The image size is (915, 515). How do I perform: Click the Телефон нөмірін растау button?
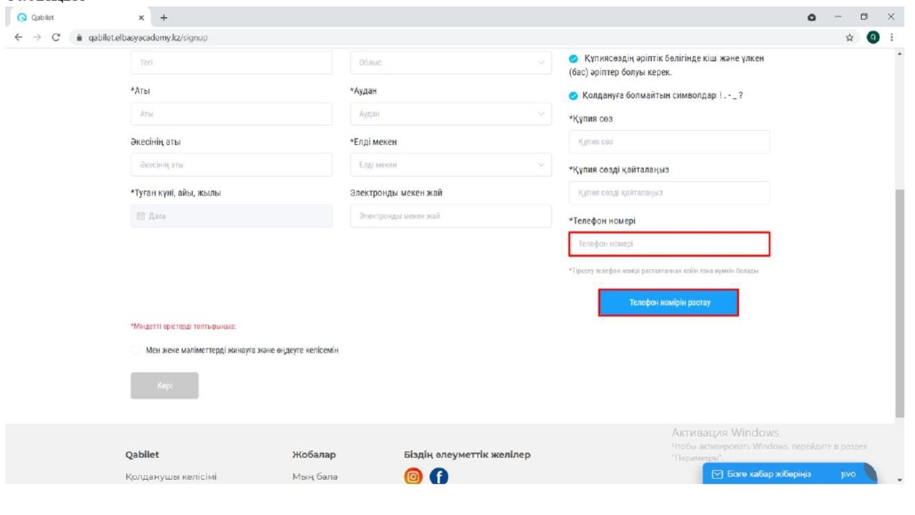[668, 303]
